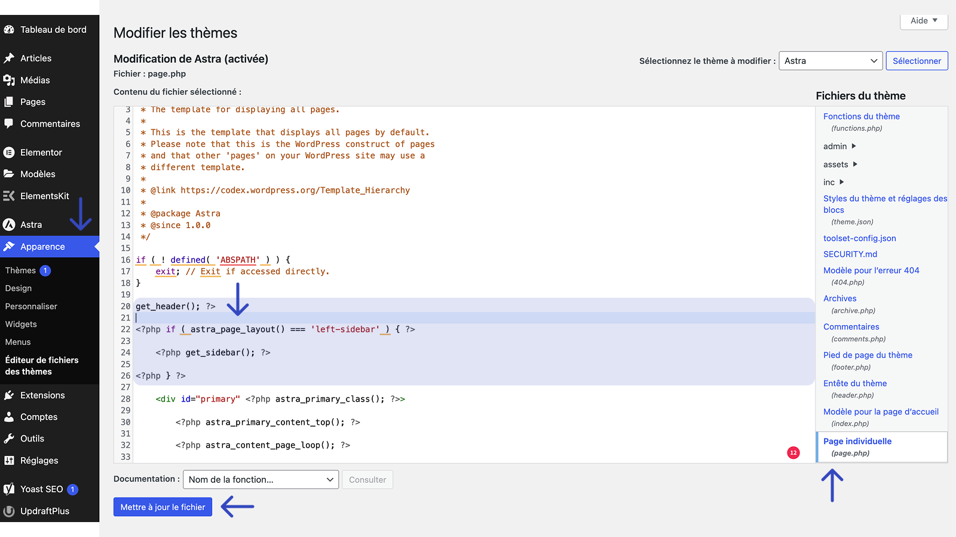Open the Fonctions du thème file link
Viewport: 956px width, 537px height.
(861, 116)
